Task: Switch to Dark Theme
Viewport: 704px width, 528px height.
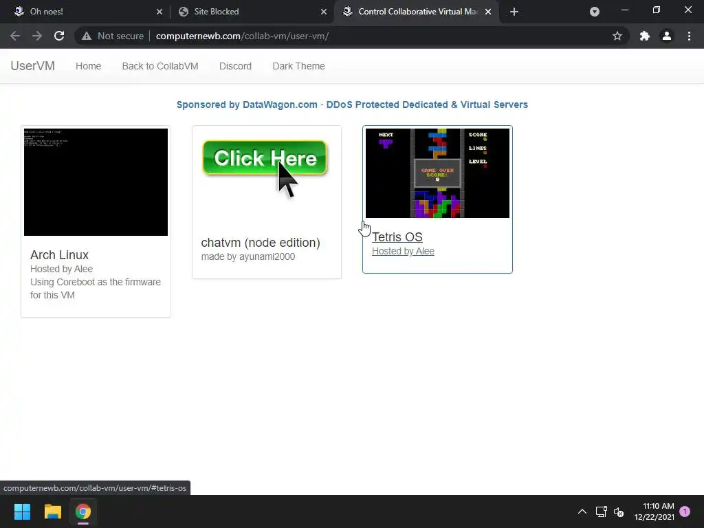Action: [x=298, y=66]
